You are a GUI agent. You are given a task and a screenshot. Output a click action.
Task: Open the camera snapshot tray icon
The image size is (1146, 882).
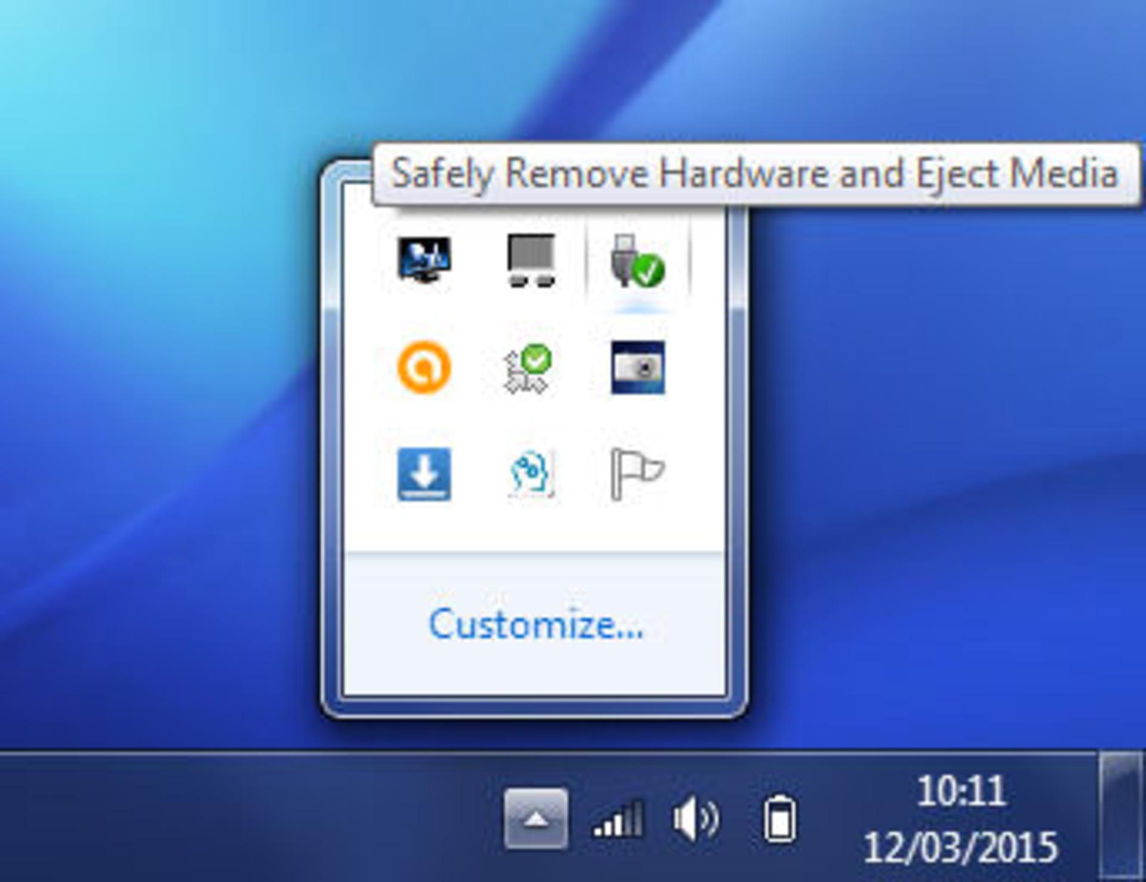pyautogui.click(x=637, y=367)
